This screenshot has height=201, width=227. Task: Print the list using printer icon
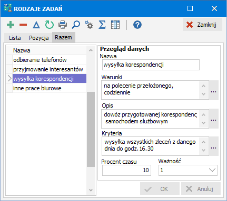pyautogui.click(x=63, y=25)
